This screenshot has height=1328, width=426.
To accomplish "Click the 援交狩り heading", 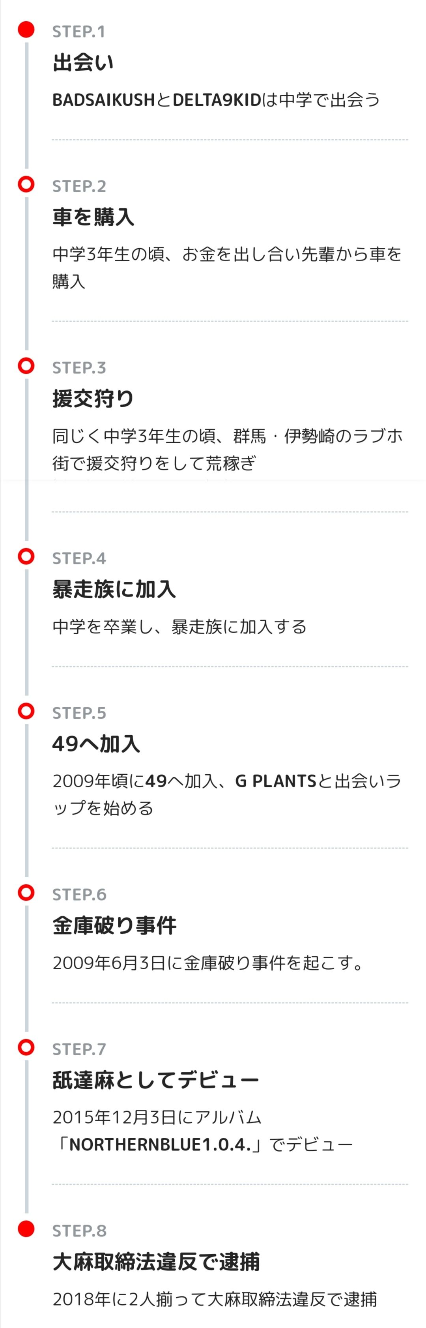I will (x=93, y=399).
